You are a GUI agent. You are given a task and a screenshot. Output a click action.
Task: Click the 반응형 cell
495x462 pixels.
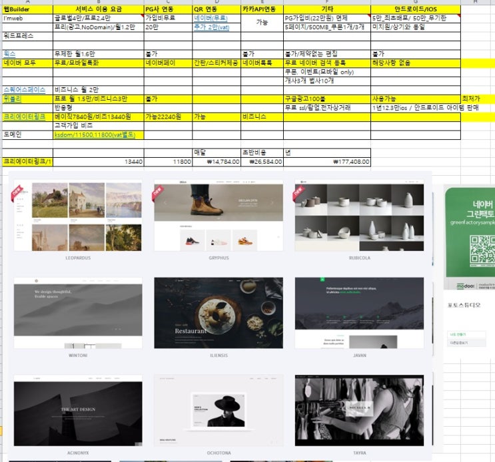tap(99, 108)
